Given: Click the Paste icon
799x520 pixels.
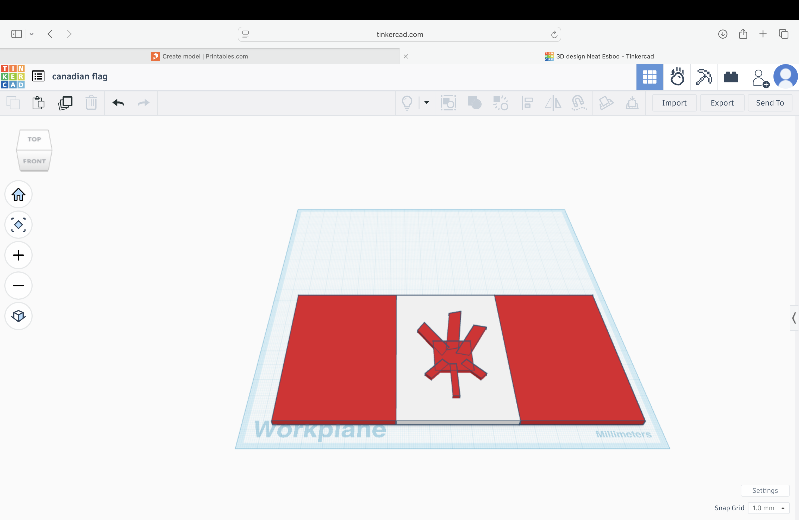Looking at the screenshot, I should 38,103.
